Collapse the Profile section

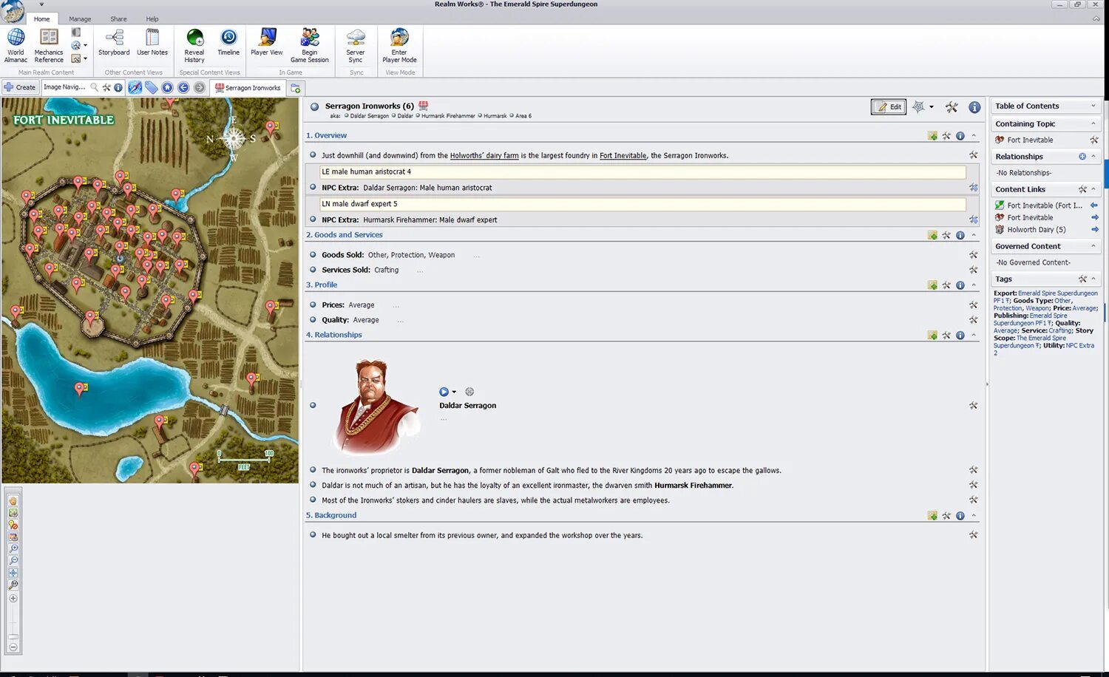(x=974, y=285)
